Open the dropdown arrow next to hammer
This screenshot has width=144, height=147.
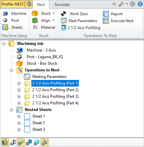pyautogui.click(x=127, y=4)
